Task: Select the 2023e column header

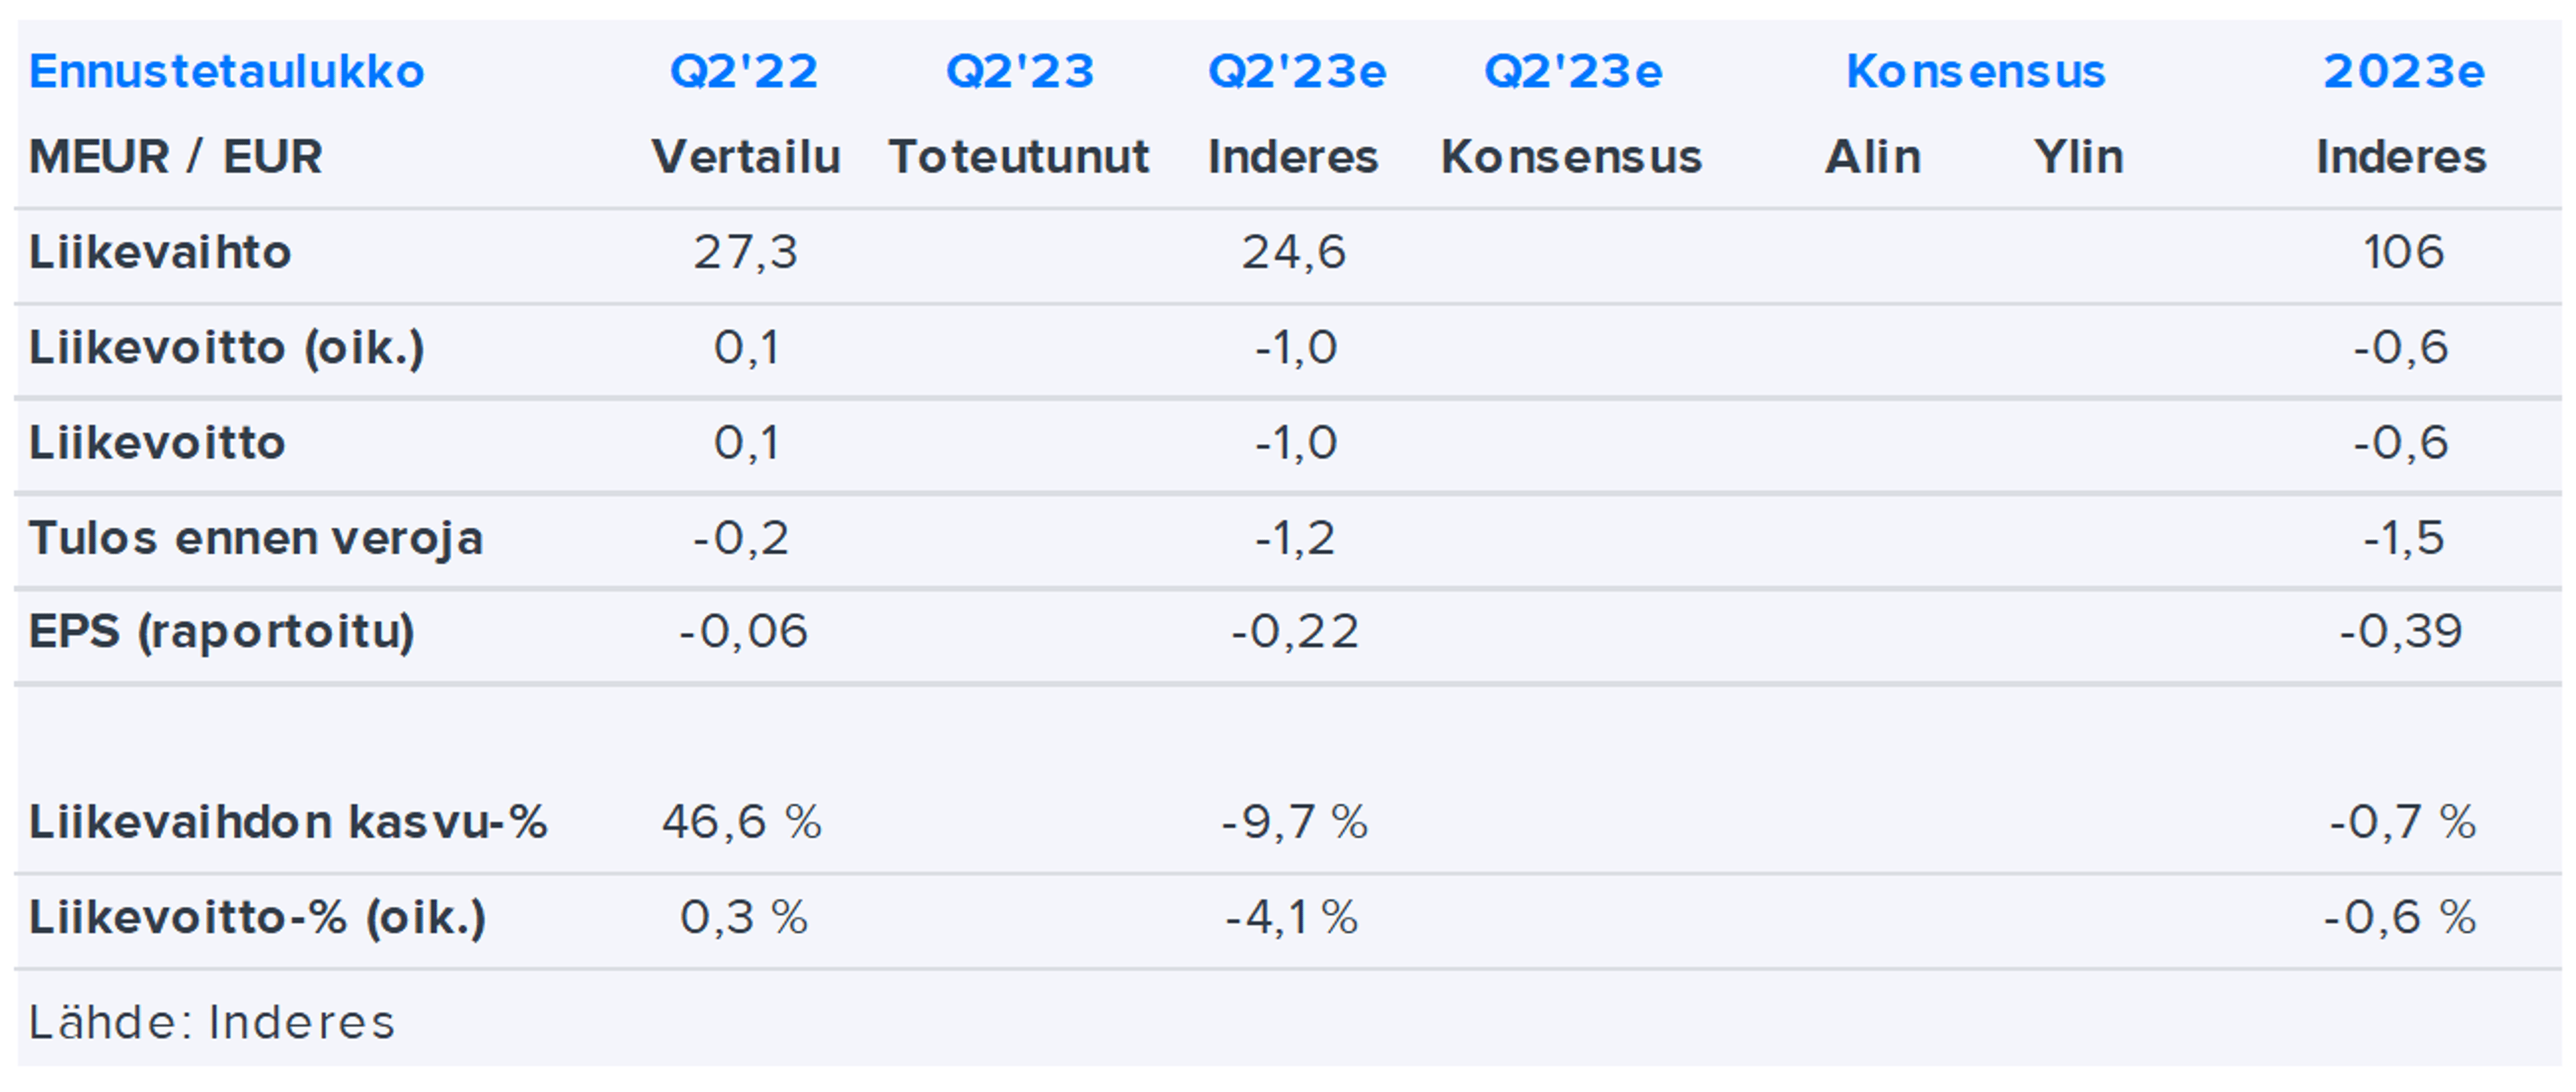Action: 2403,71
